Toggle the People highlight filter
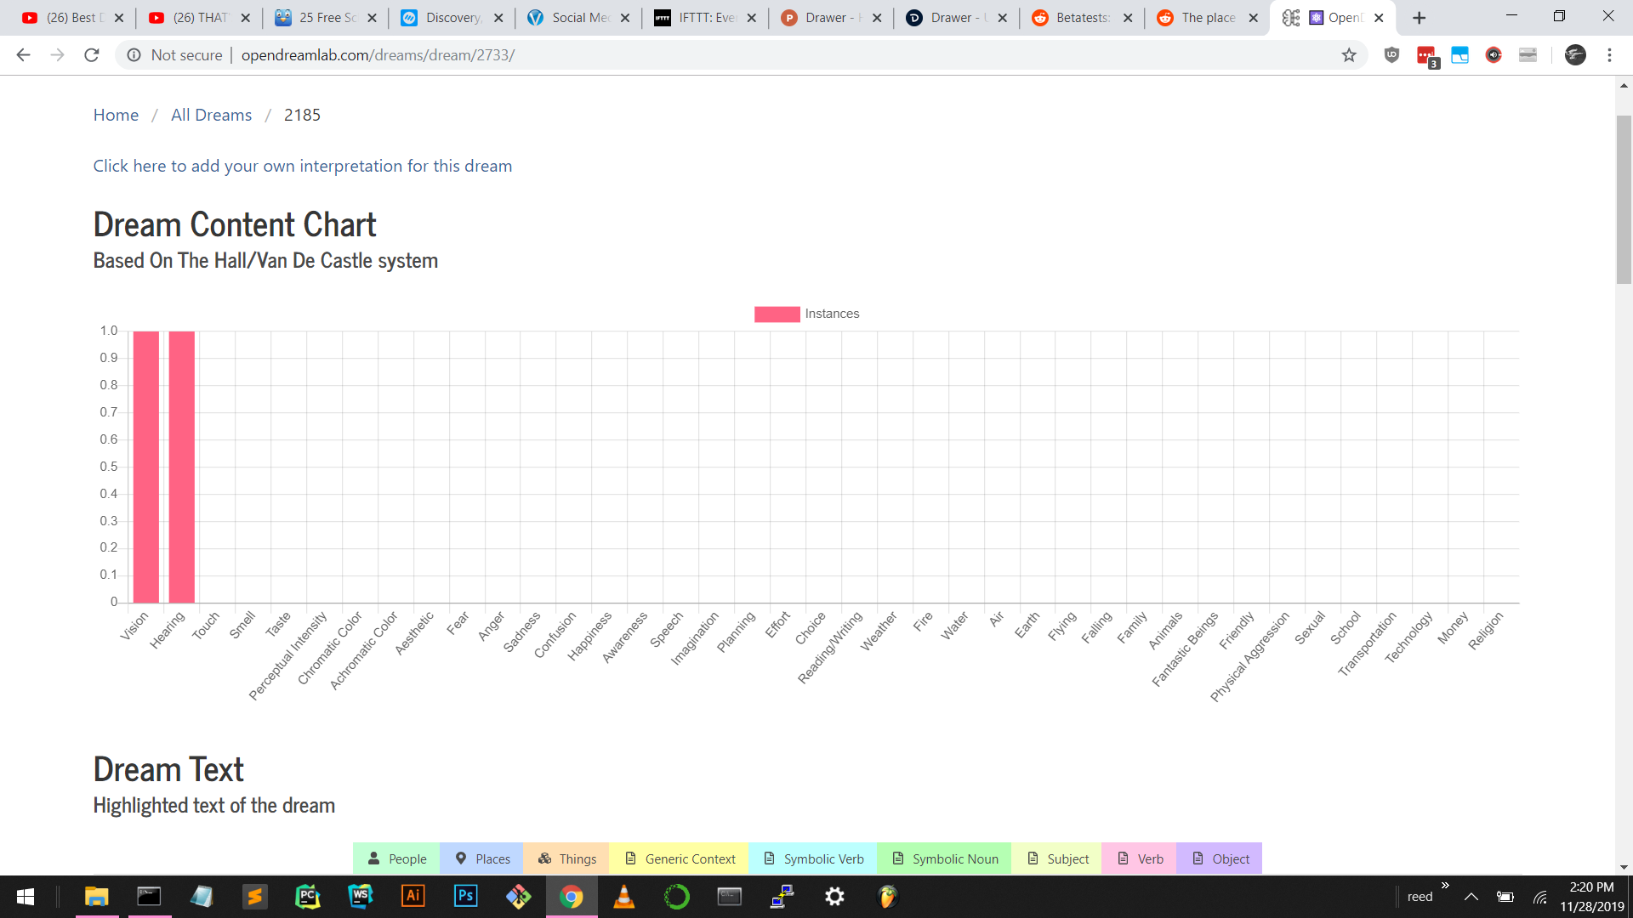Screen dimensions: 1633x918 pos(396,858)
